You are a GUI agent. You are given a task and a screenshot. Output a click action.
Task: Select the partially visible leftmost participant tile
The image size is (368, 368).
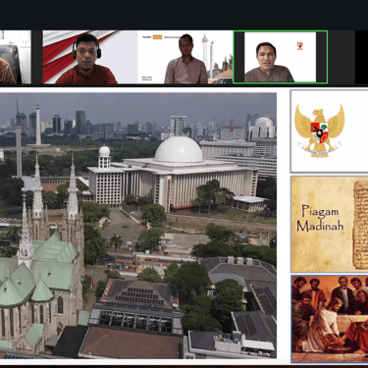pos(16,57)
